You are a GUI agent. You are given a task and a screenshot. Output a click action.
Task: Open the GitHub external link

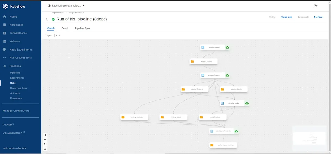coord(9,125)
